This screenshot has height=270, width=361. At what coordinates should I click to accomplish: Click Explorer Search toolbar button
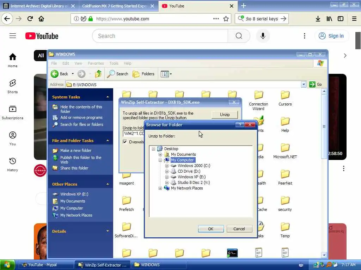click(x=118, y=74)
